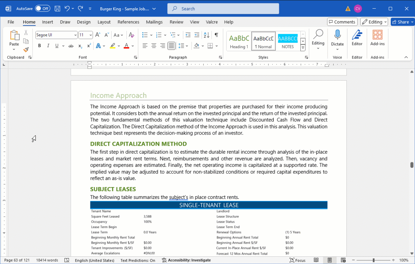The image size is (415, 264).
Task: Apply strikethrough formatting
Action: click(x=71, y=46)
